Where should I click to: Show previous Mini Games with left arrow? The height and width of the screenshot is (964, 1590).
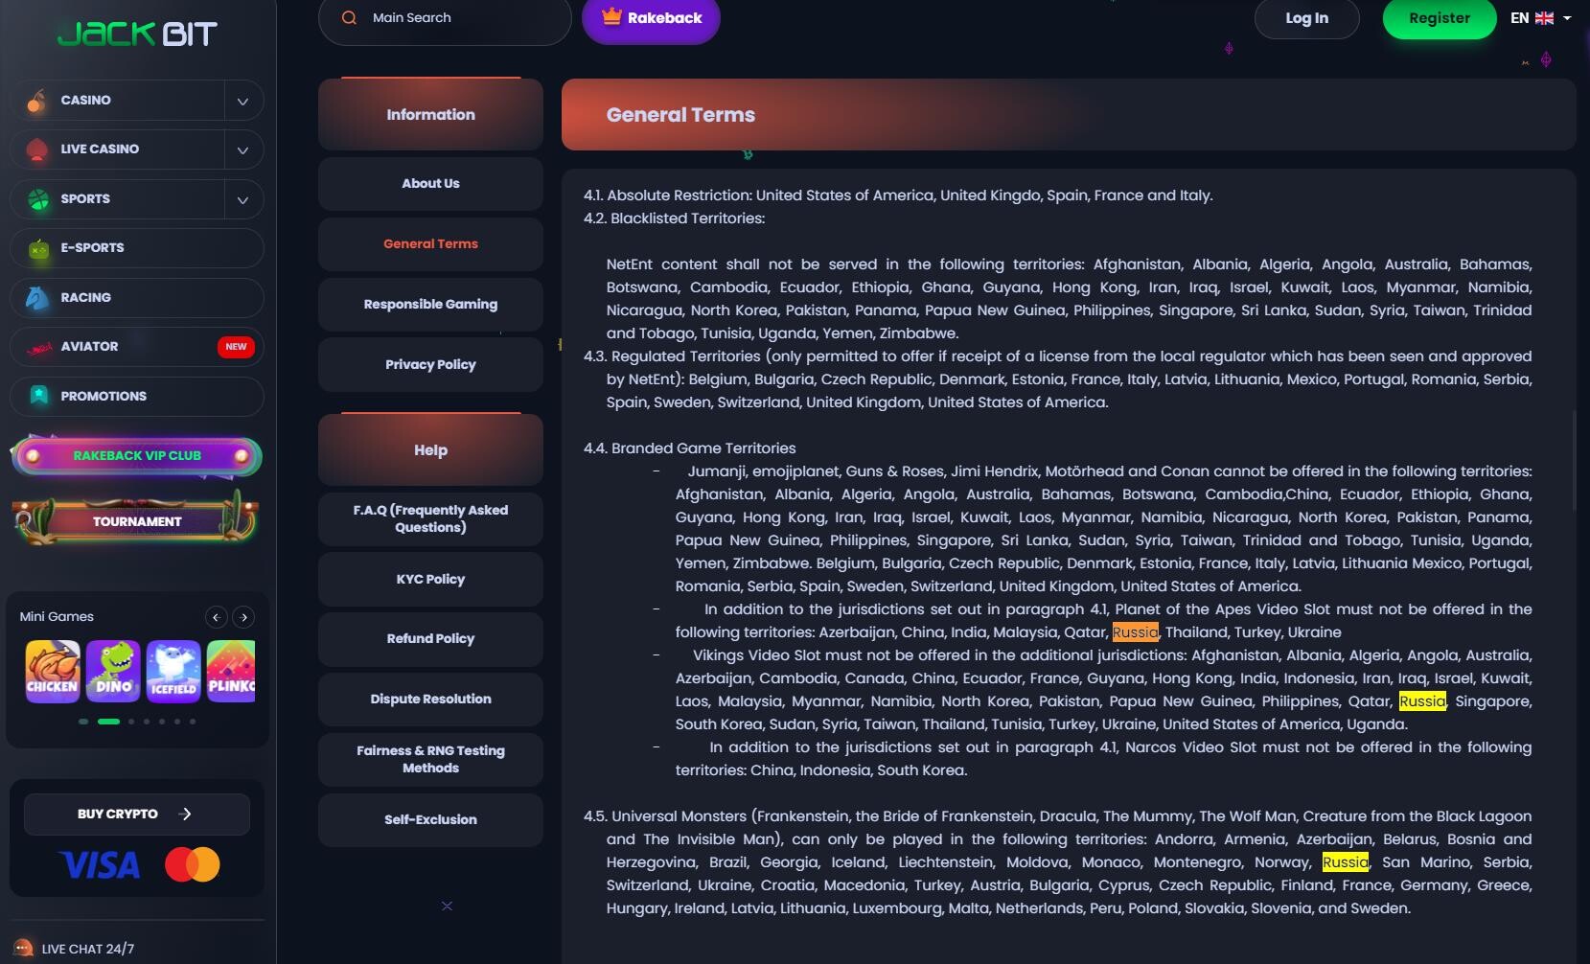click(x=216, y=617)
